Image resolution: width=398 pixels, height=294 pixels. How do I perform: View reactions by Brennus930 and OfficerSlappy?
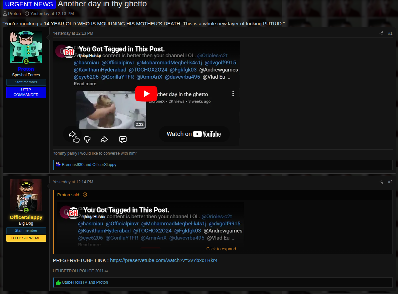(89, 165)
